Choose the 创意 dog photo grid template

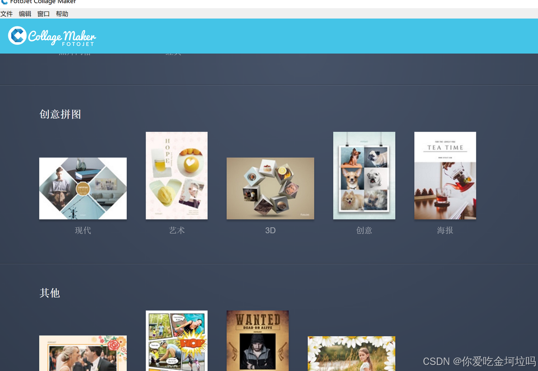[x=364, y=175]
